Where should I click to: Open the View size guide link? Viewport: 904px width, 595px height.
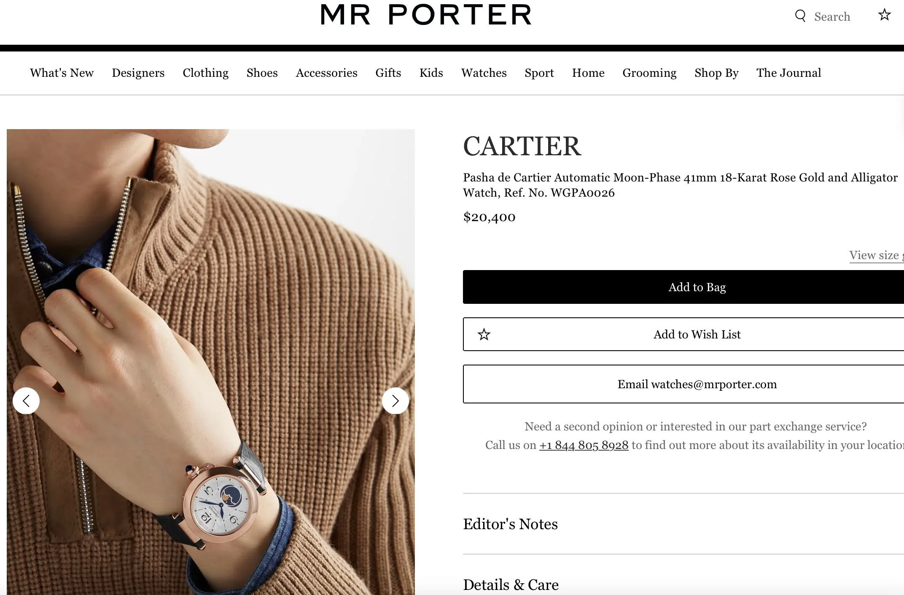click(876, 255)
